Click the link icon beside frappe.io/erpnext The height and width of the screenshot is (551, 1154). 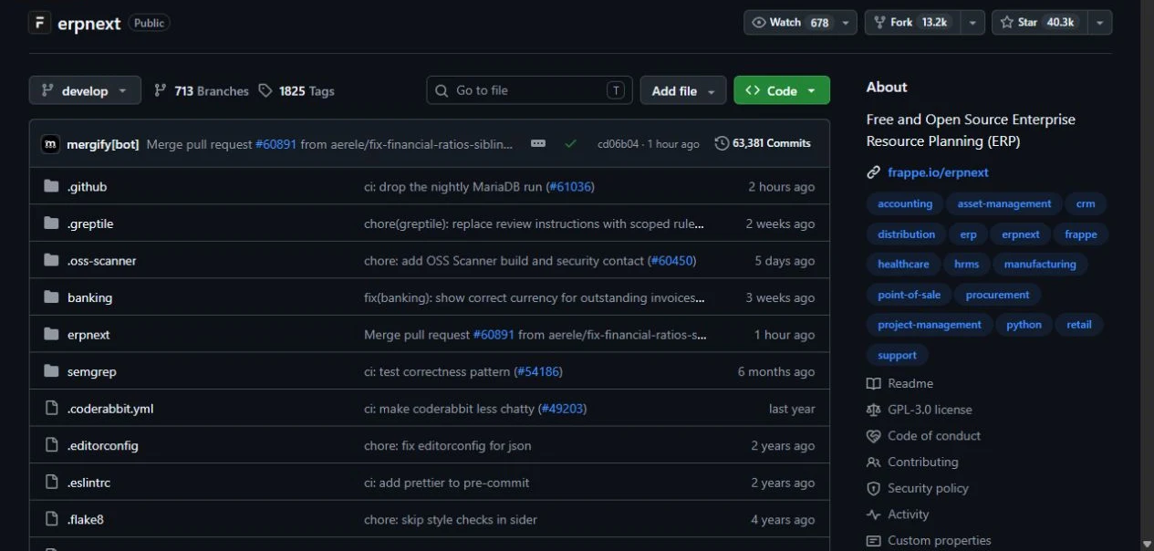[873, 172]
